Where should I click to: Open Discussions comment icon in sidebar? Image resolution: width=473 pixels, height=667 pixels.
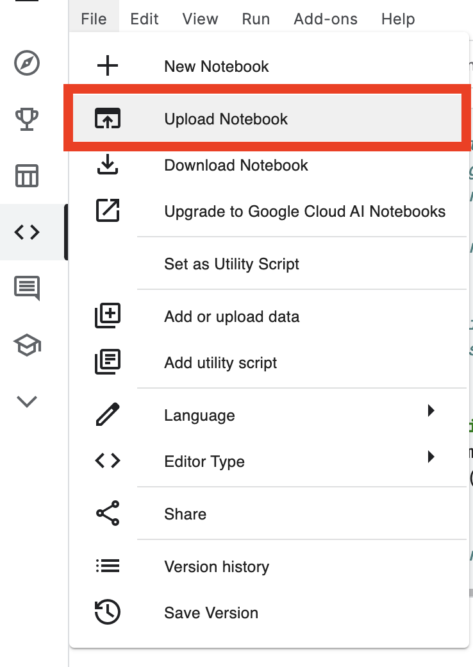[x=27, y=288]
